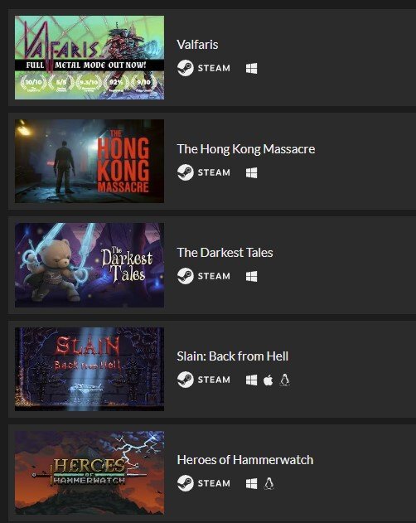Click the Linux penguin icon for Slain
The width and height of the screenshot is (416, 523).
(x=284, y=380)
